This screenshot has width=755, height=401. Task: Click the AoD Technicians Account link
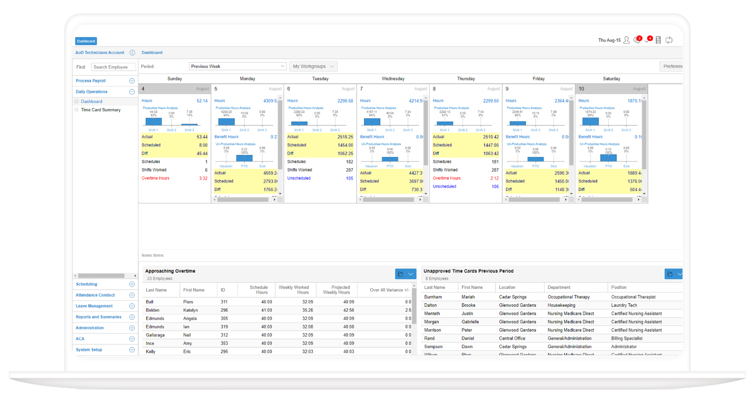(x=100, y=53)
